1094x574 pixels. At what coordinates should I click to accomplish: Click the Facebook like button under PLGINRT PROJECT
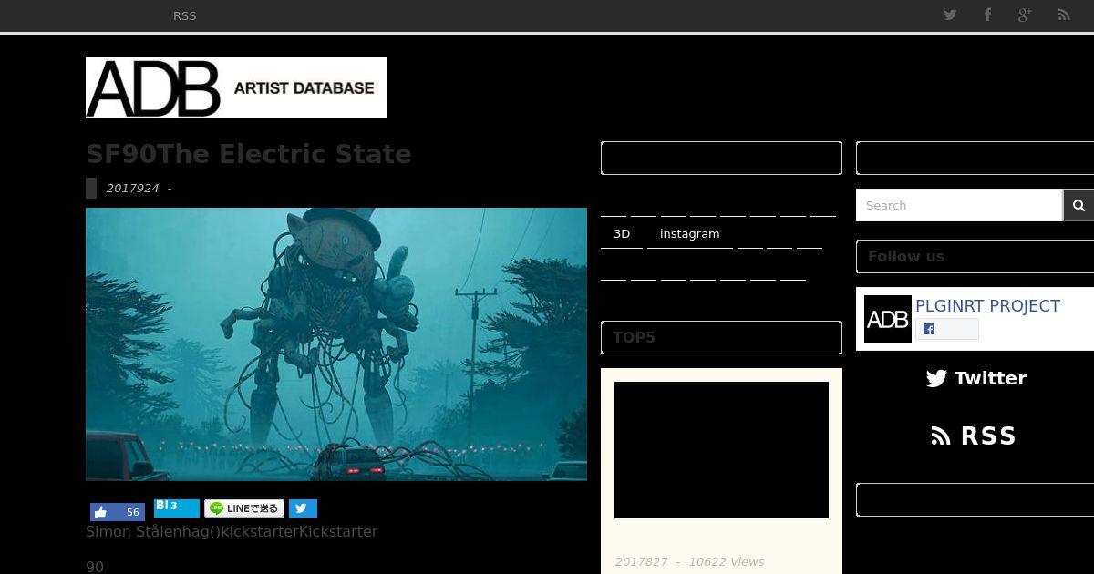(947, 329)
